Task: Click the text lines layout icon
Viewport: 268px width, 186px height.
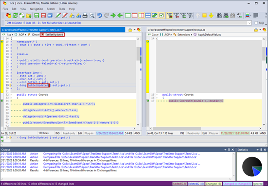Action: pyautogui.click(x=256, y=16)
